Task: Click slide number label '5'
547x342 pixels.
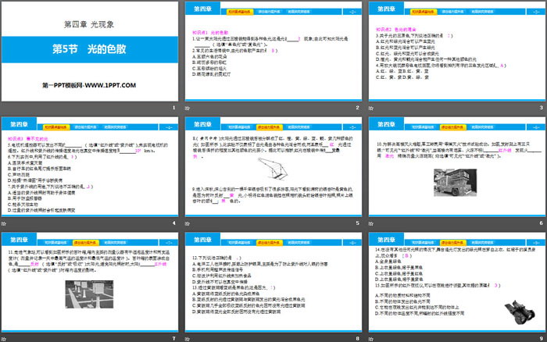Action: click(358, 223)
